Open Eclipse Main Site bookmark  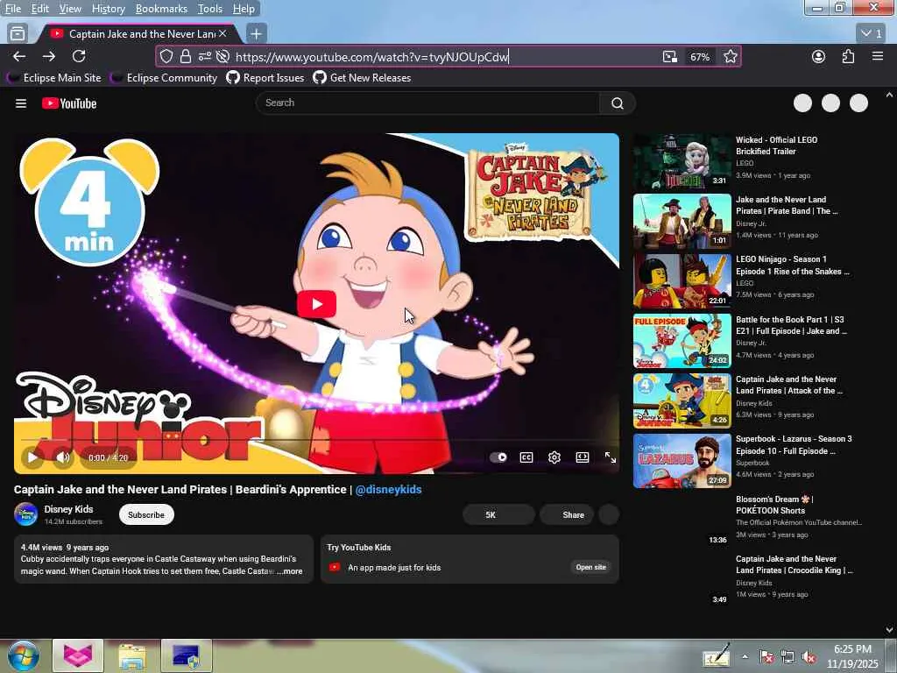click(x=54, y=78)
